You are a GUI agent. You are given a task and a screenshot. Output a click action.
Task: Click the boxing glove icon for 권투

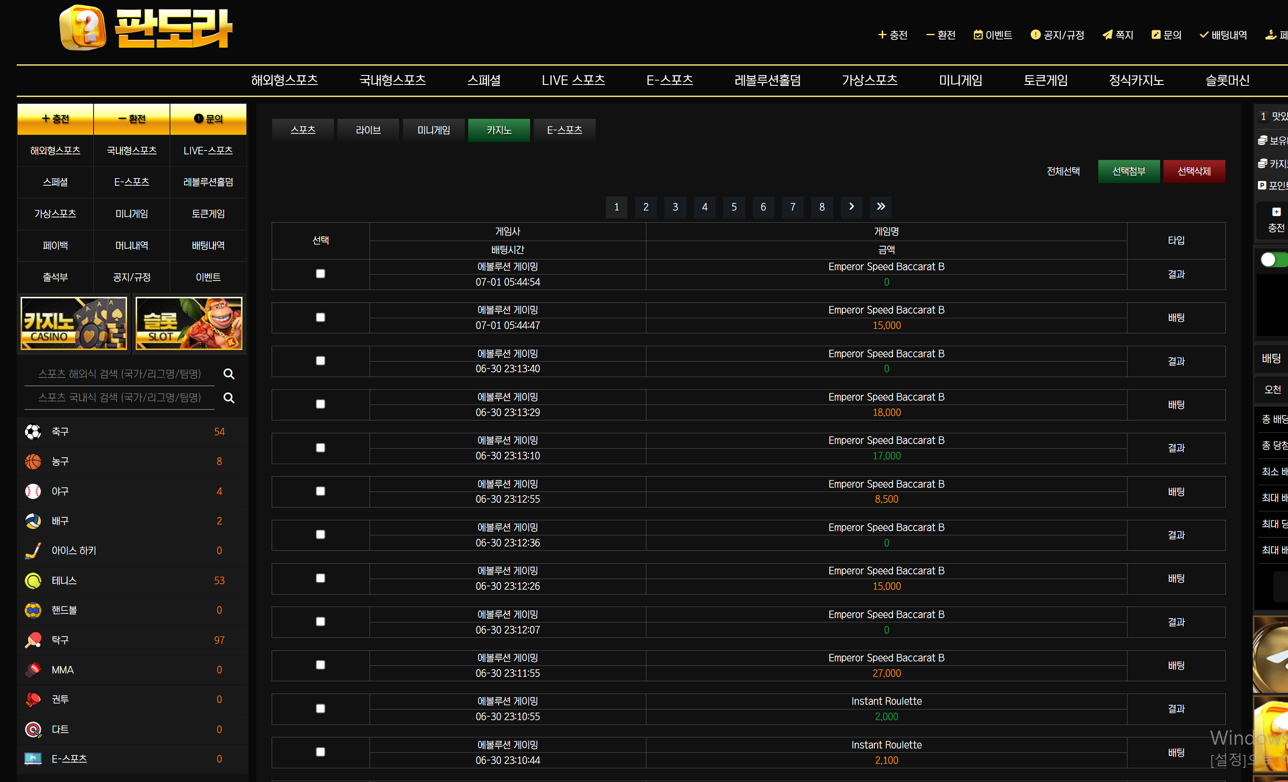tap(33, 700)
